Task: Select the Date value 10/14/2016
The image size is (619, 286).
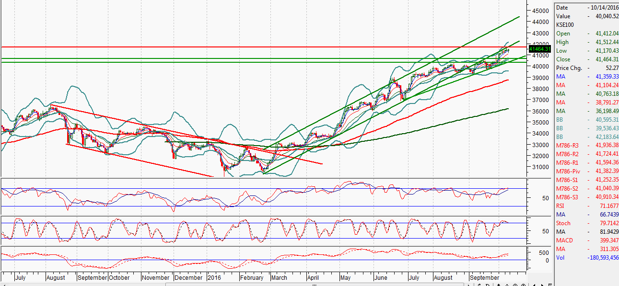Action: click(x=604, y=8)
